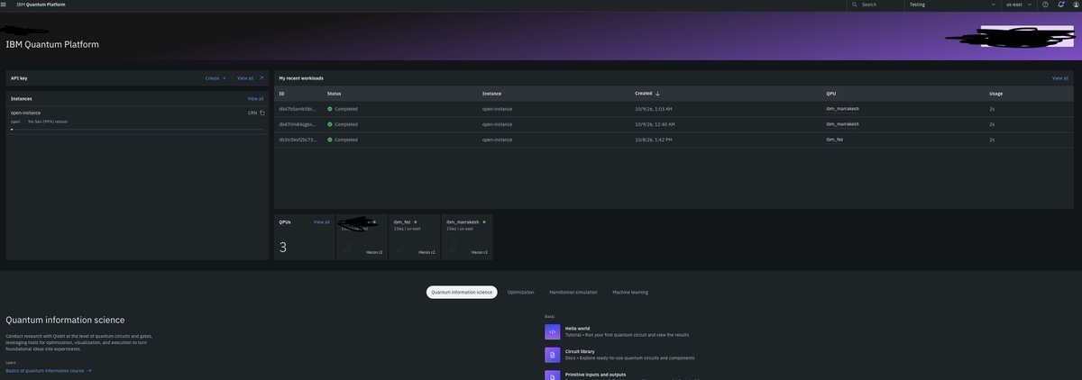The height and width of the screenshot is (380, 1082).
Task: Click the arrow after Basics of quantum information course
Action: point(89,370)
